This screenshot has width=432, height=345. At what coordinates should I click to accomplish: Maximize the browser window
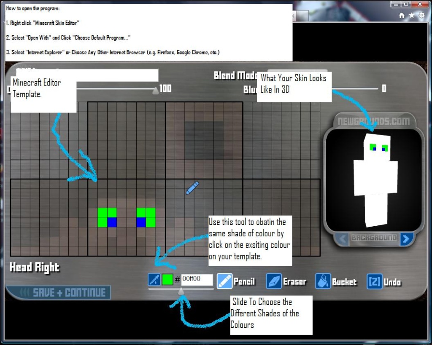(406, 5)
